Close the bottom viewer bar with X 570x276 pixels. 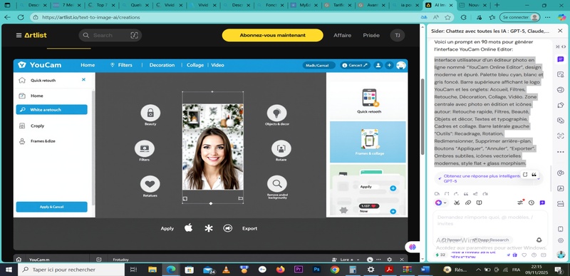click(402, 260)
